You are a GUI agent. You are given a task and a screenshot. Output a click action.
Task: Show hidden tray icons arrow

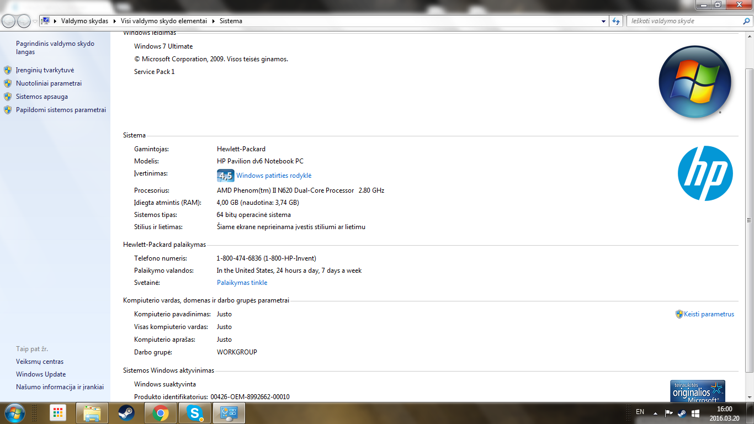tap(655, 413)
